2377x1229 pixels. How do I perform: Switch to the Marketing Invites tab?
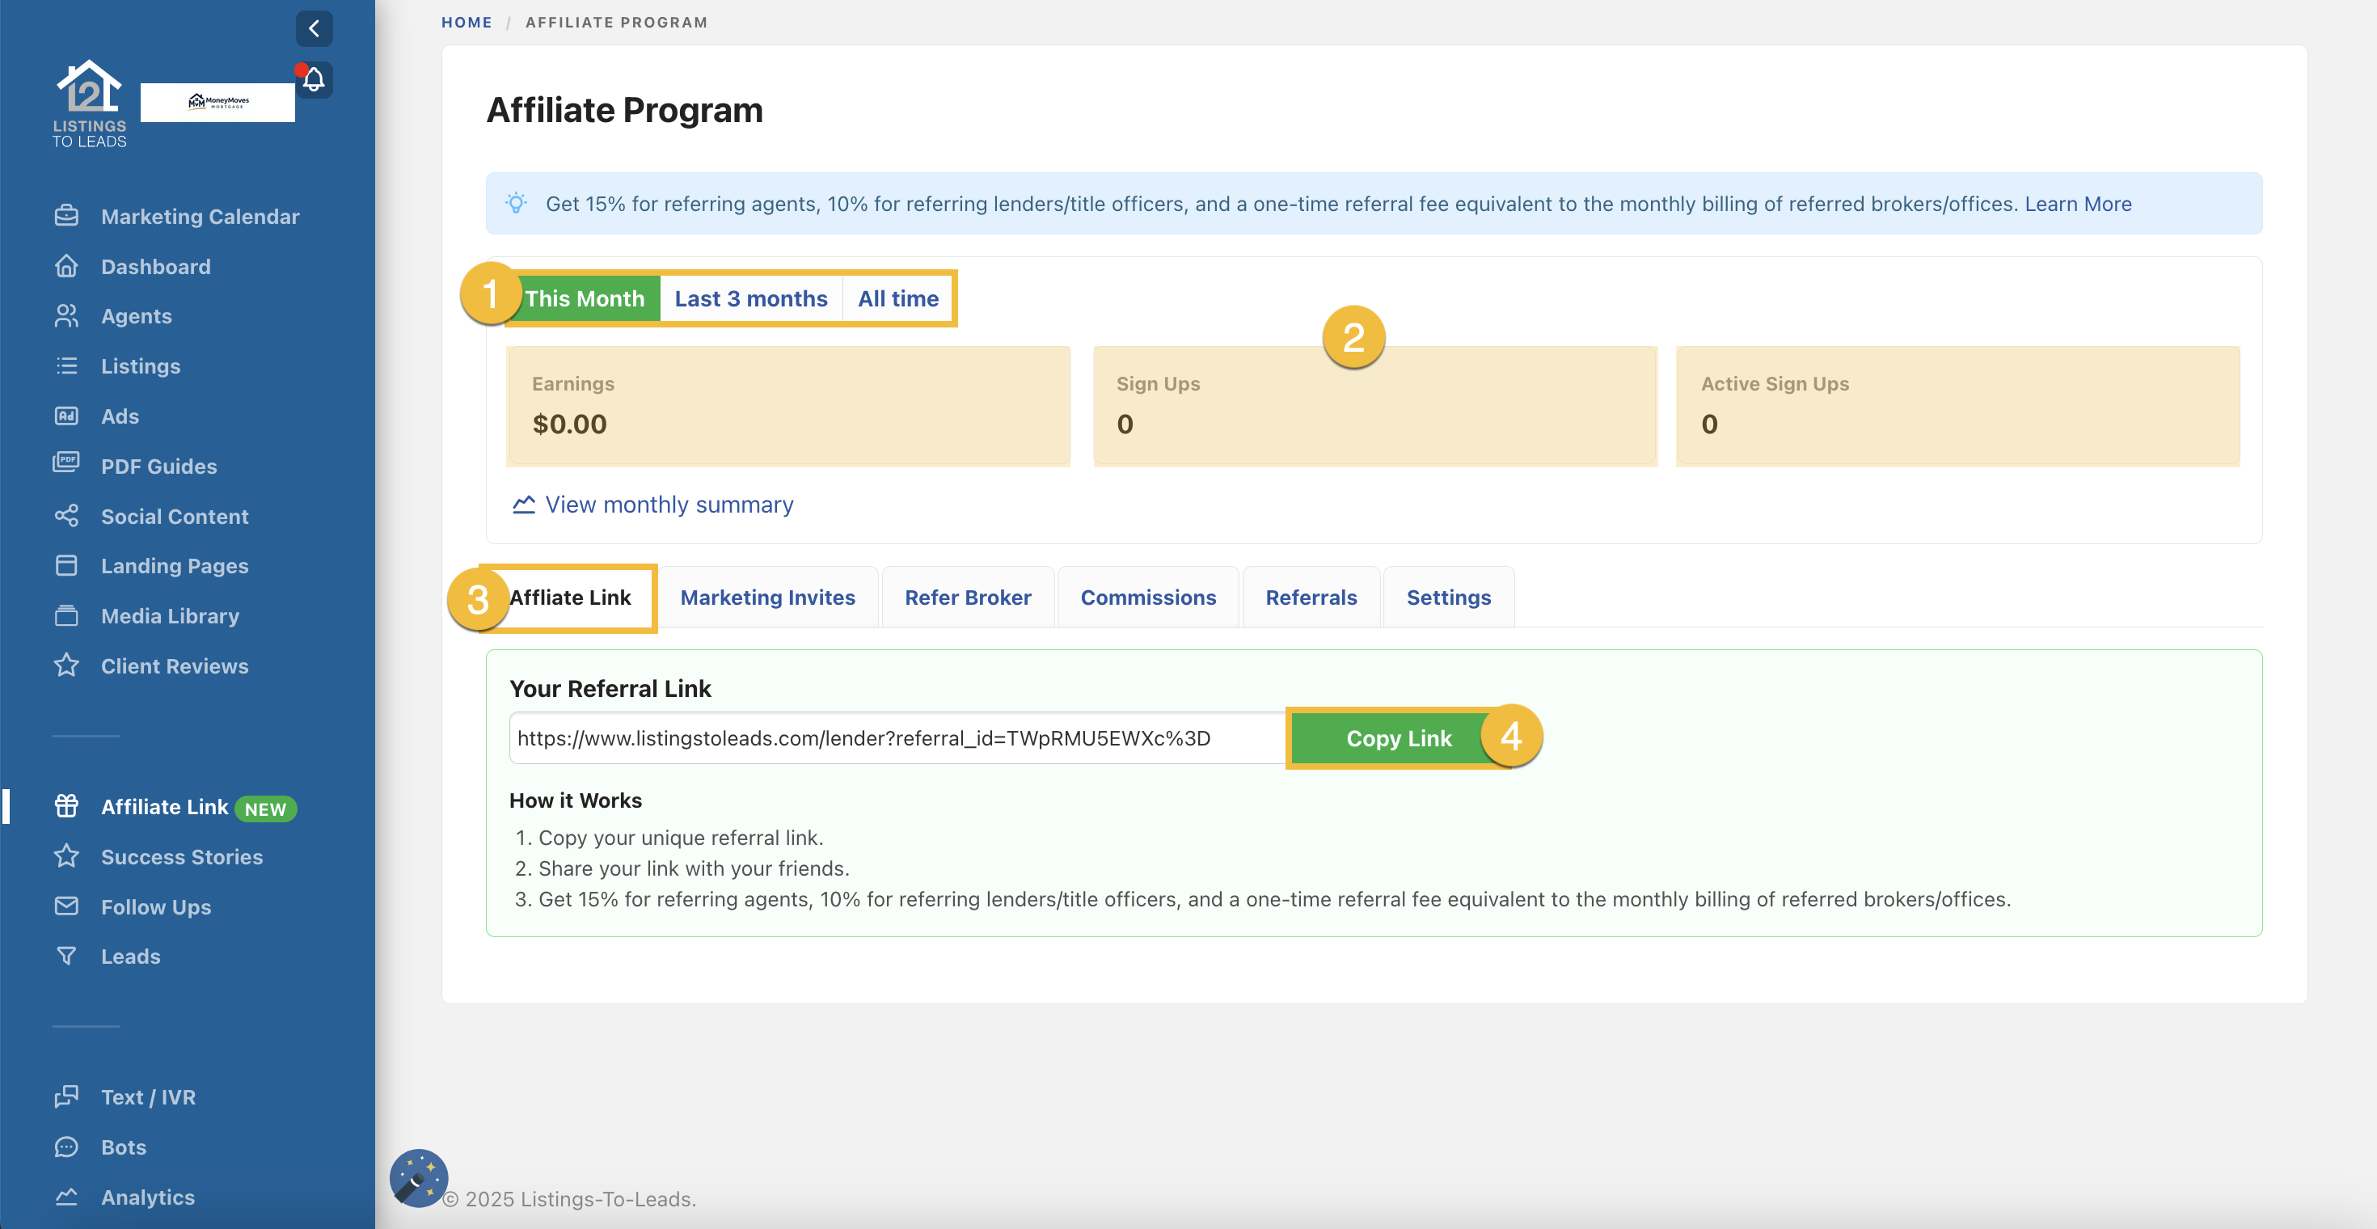(766, 597)
